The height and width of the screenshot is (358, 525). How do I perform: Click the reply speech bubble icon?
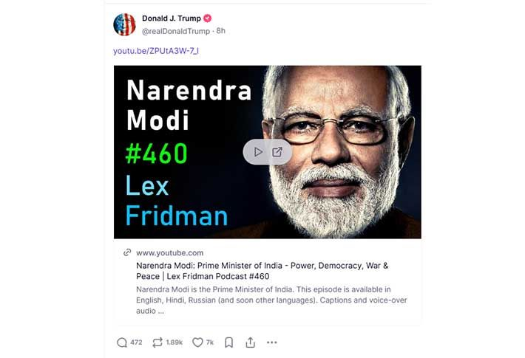pyautogui.click(x=122, y=342)
